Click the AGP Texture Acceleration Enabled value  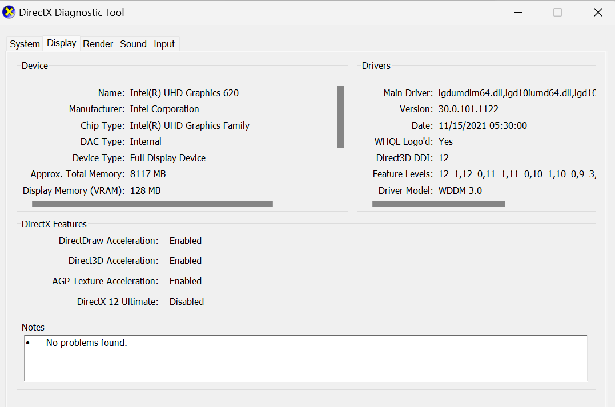pyautogui.click(x=186, y=281)
